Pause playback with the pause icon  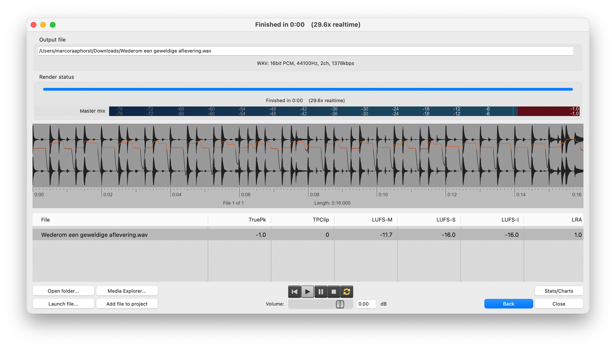pyautogui.click(x=321, y=292)
